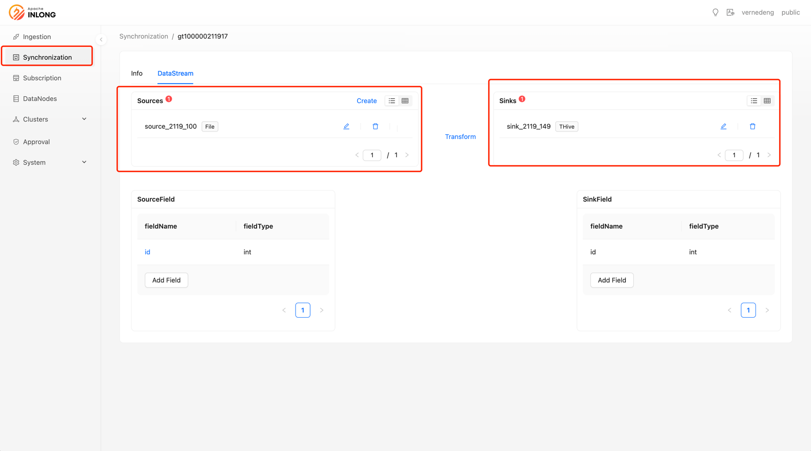Screen dimensions: 811x451
Task: Click Add Field under SourceField
Action: [166, 280]
